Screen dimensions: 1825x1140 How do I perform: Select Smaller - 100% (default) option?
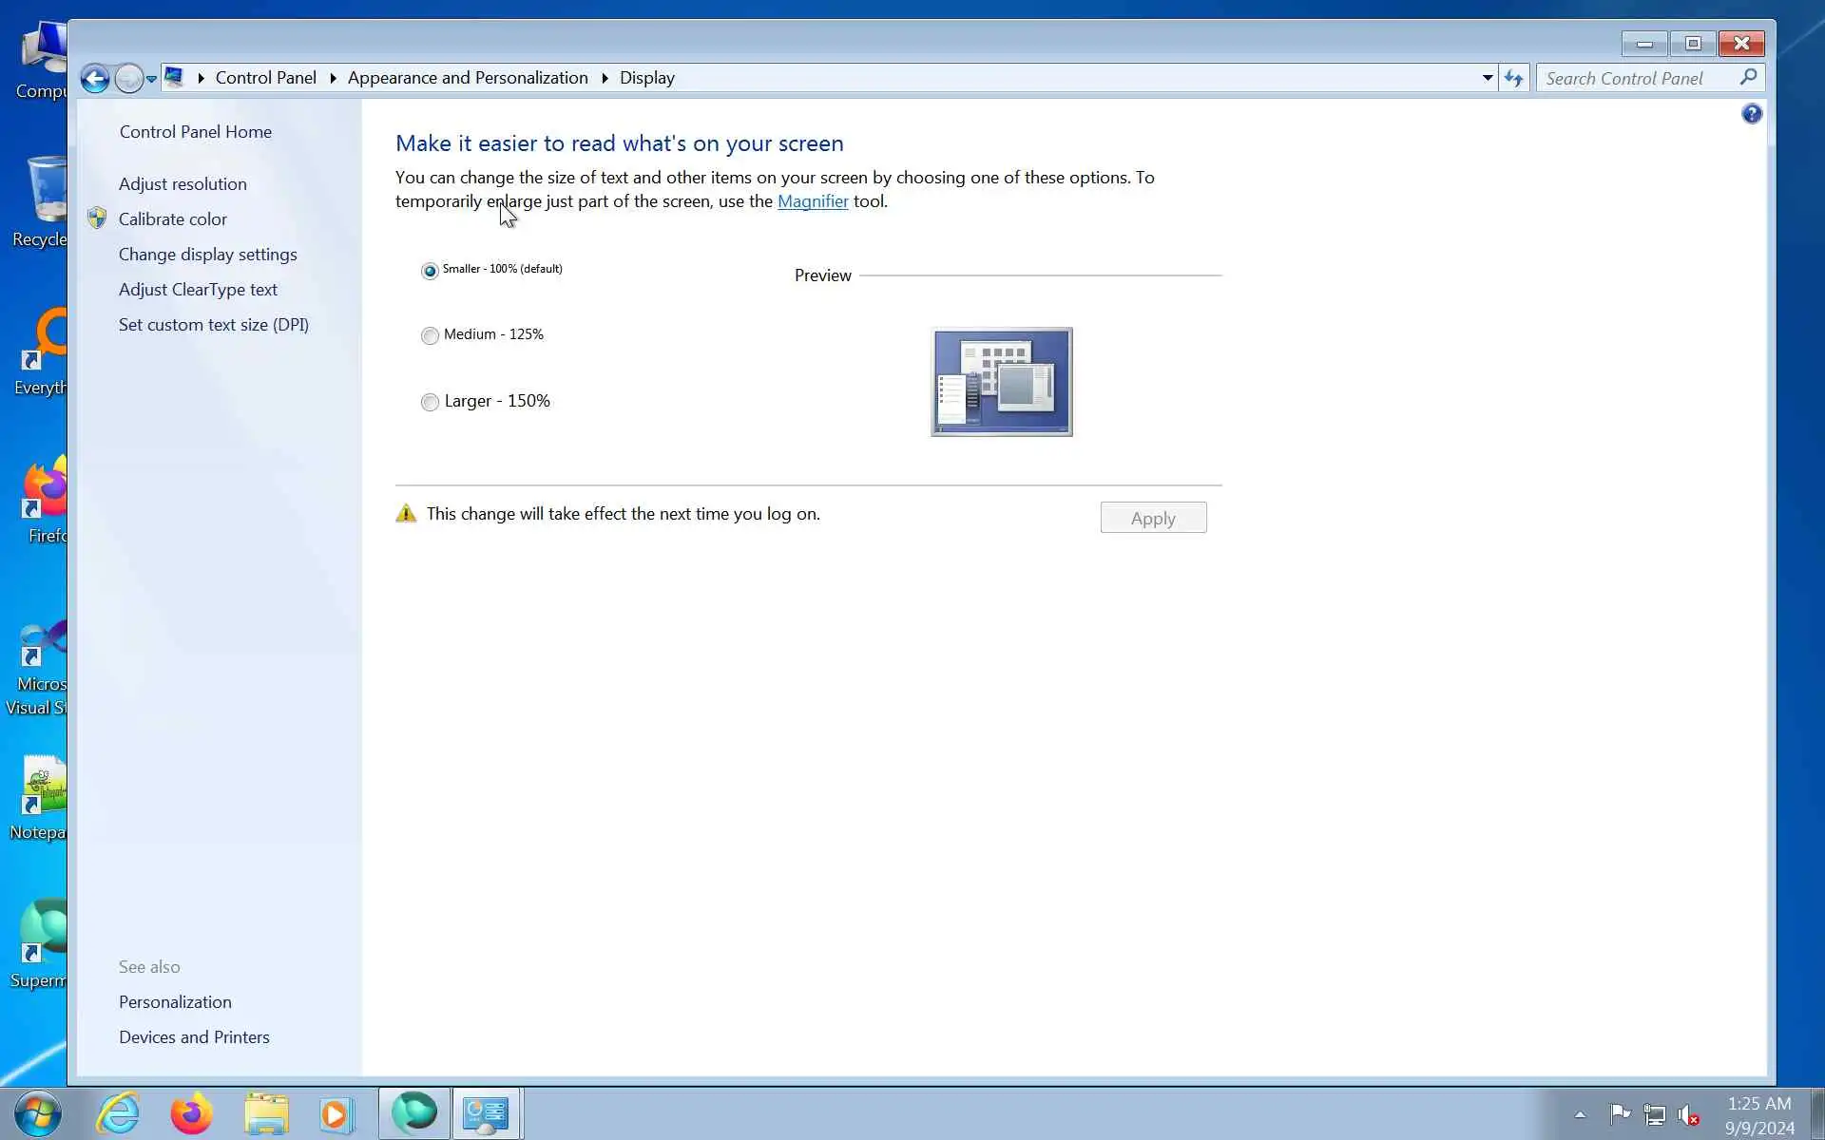[x=430, y=271]
